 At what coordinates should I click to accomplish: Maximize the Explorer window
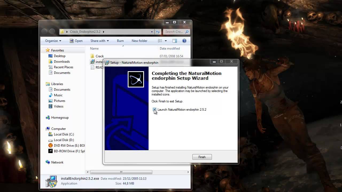174,22
